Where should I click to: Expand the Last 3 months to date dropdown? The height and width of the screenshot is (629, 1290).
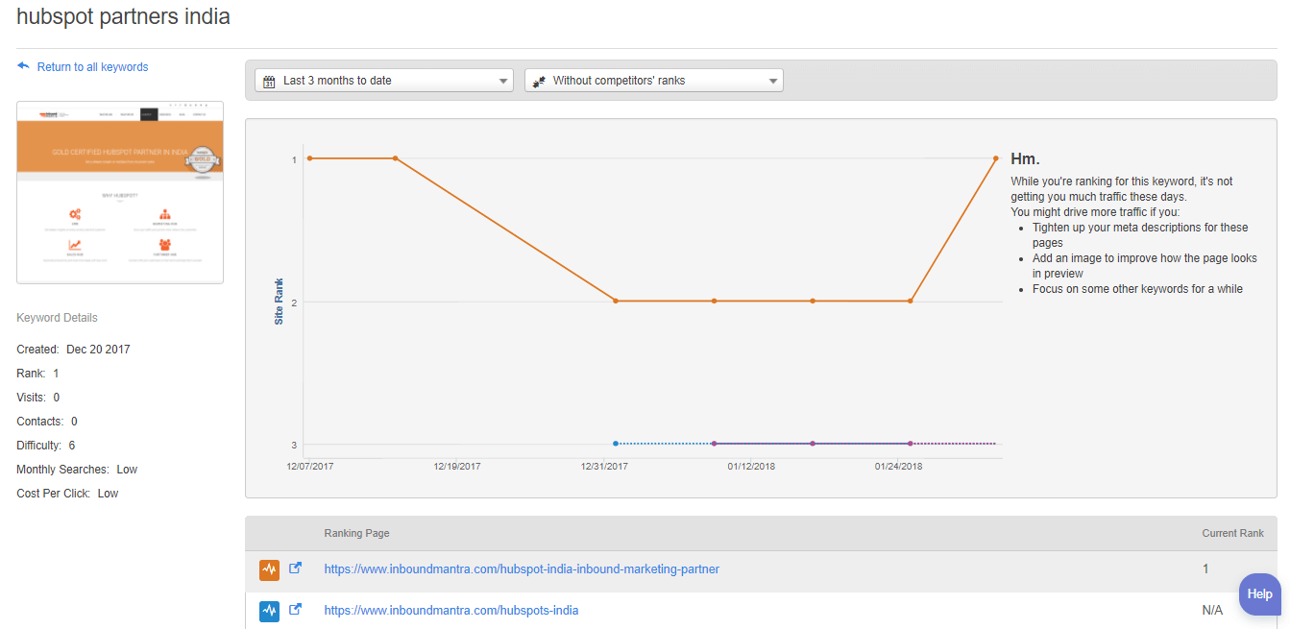[384, 81]
